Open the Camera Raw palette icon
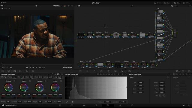The image size is (192, 108). click(3, 71)
